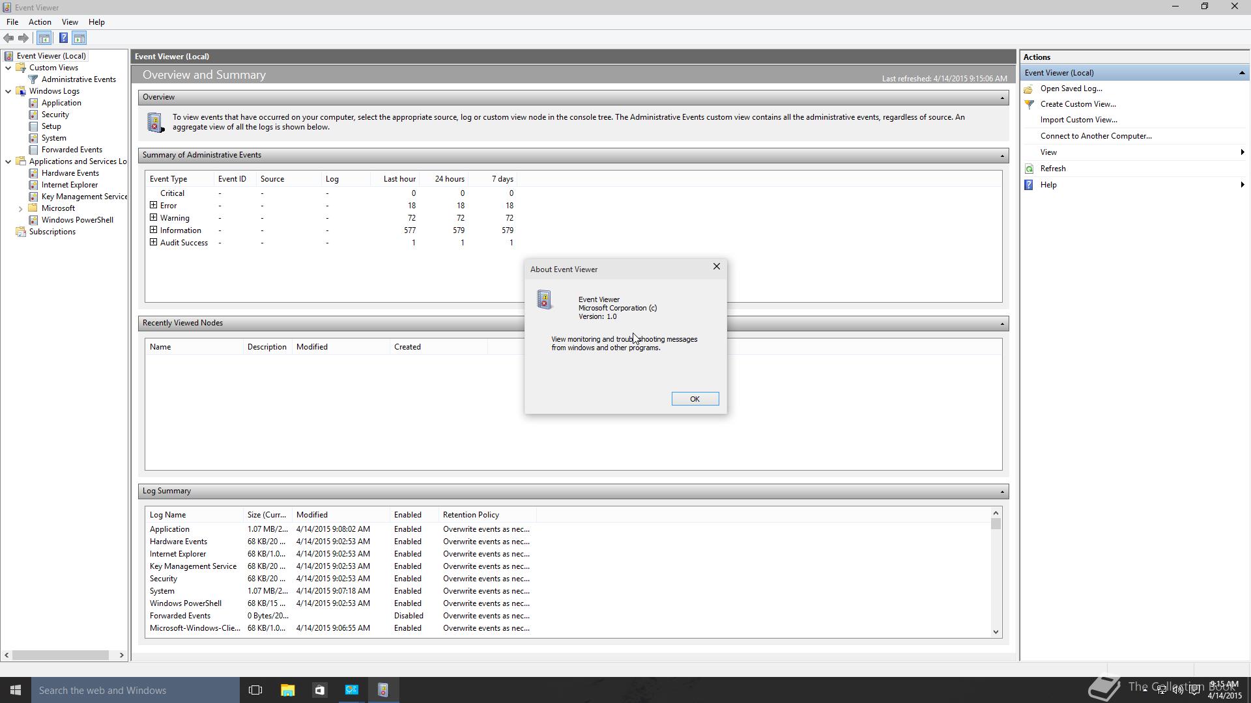Collapse the Log Summary section

click(1002, 491)
